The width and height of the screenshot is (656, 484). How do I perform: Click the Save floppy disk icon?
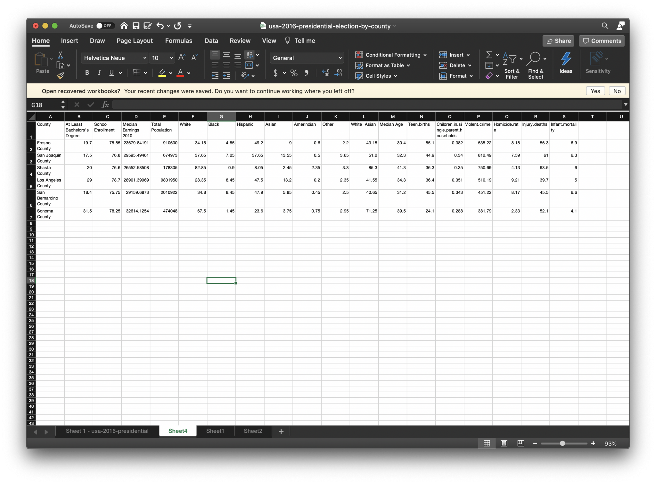click(136, 26)
